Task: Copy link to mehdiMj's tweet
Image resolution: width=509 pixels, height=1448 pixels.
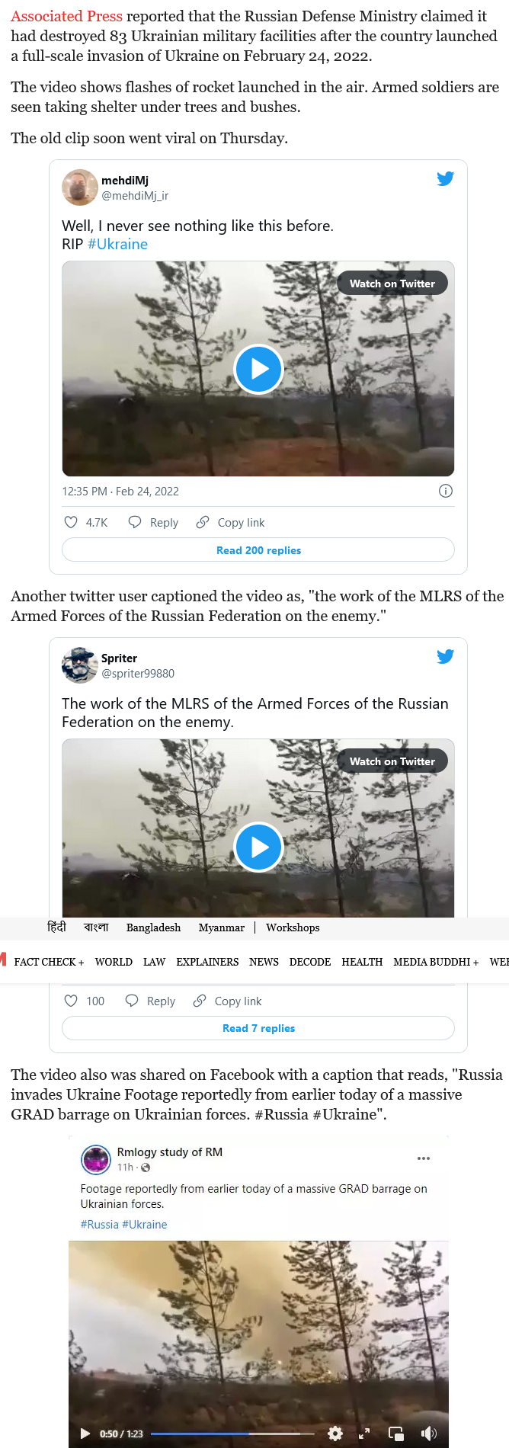Action: (231, 522)
